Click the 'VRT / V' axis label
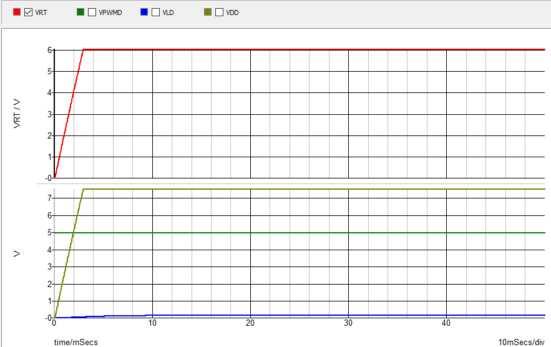The height and width of the screenshot is (347, 551). click(x=17, y=114)
